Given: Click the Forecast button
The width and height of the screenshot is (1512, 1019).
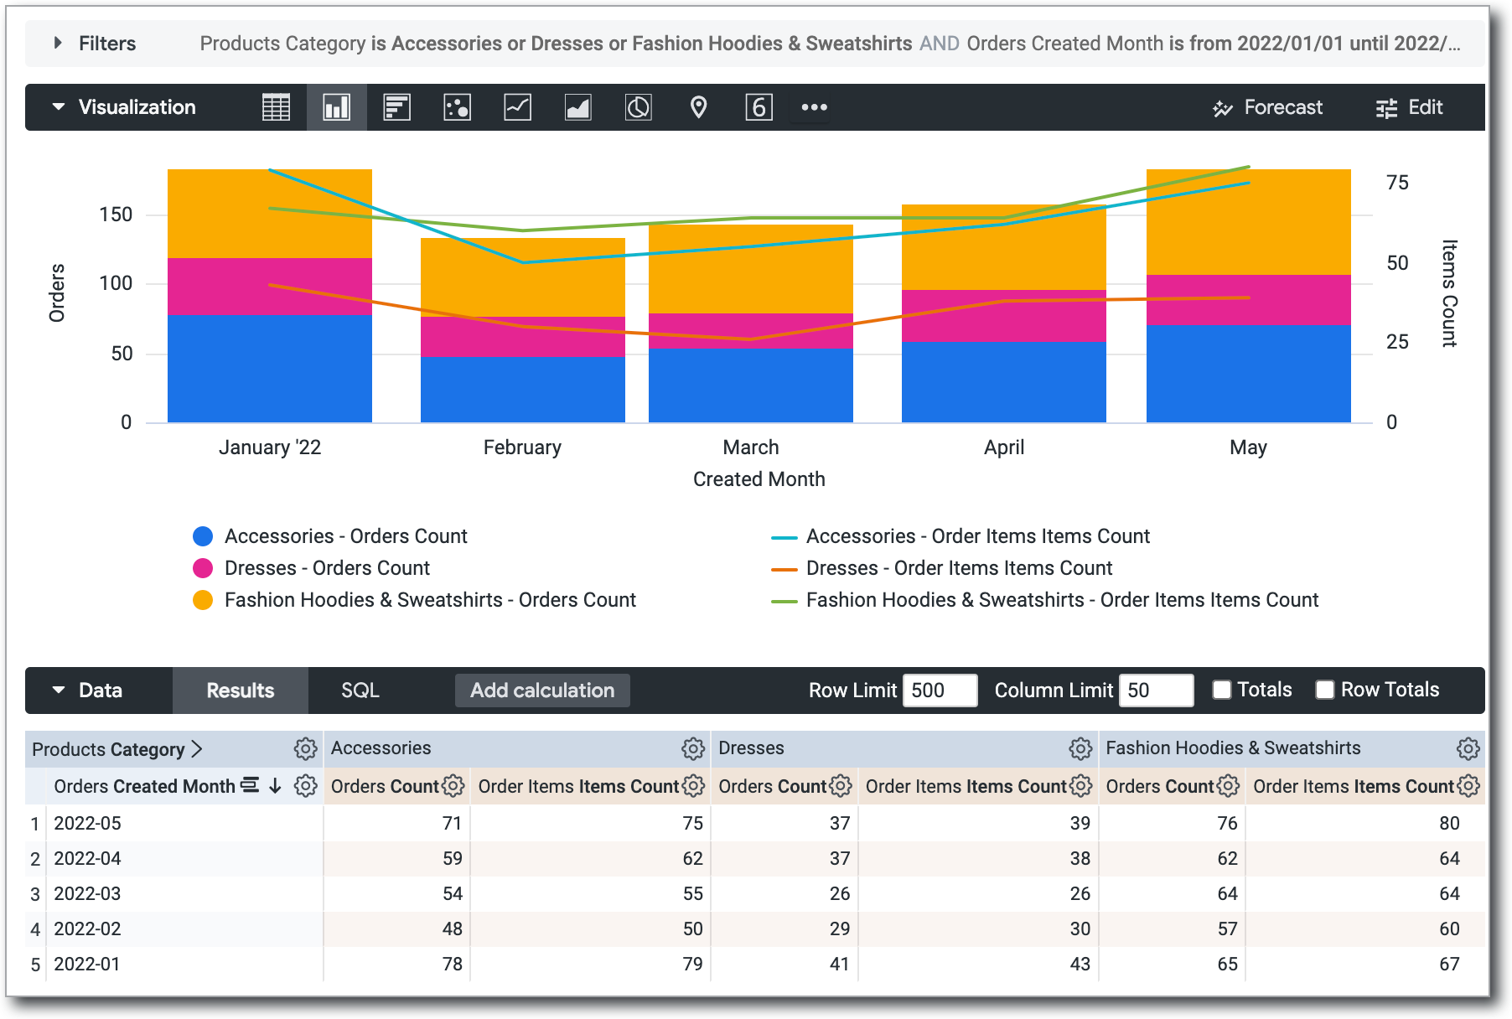Looking at the screenshot, I should pos(1267,107).
